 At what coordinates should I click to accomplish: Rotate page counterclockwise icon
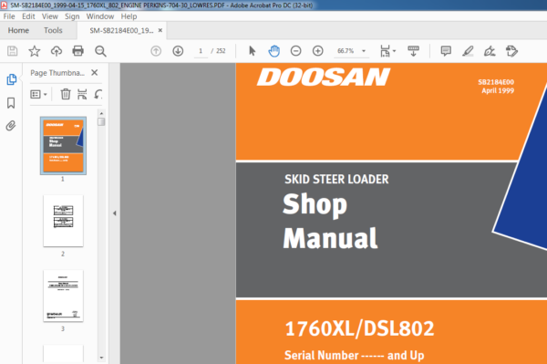pyautogui.click(x=98, y=94)
